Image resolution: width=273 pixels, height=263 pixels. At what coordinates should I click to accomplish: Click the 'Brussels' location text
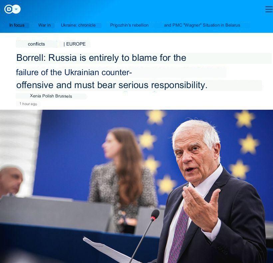pyautogui.click(x=64, y=96)
